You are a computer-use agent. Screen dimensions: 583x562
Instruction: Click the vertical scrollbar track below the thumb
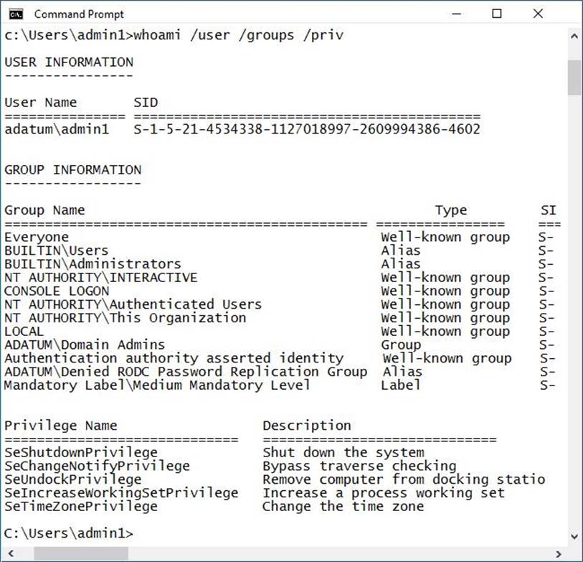(x=574, y=323)
